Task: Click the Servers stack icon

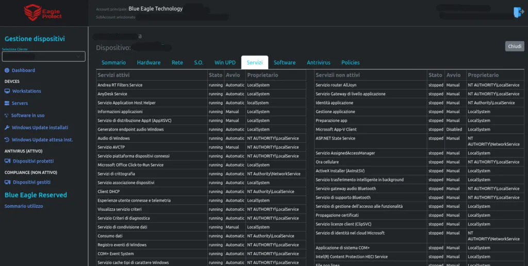Action: click(7, 103)
